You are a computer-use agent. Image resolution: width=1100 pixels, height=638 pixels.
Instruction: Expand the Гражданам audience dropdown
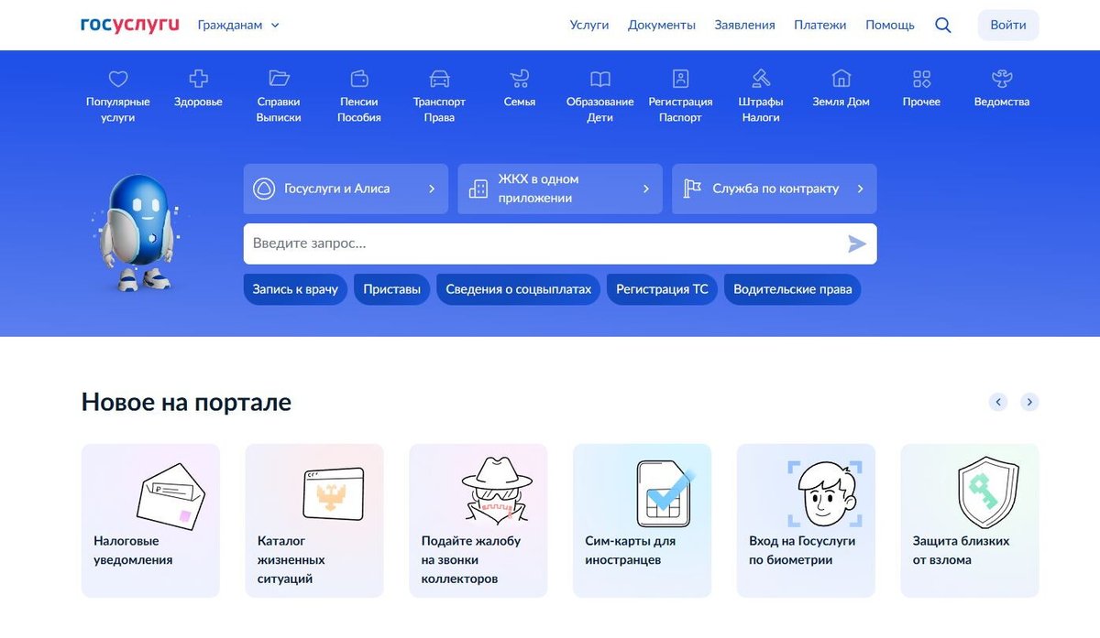238,26
